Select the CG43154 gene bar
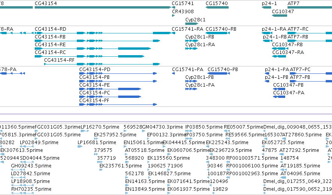 (x=103, y=7)
